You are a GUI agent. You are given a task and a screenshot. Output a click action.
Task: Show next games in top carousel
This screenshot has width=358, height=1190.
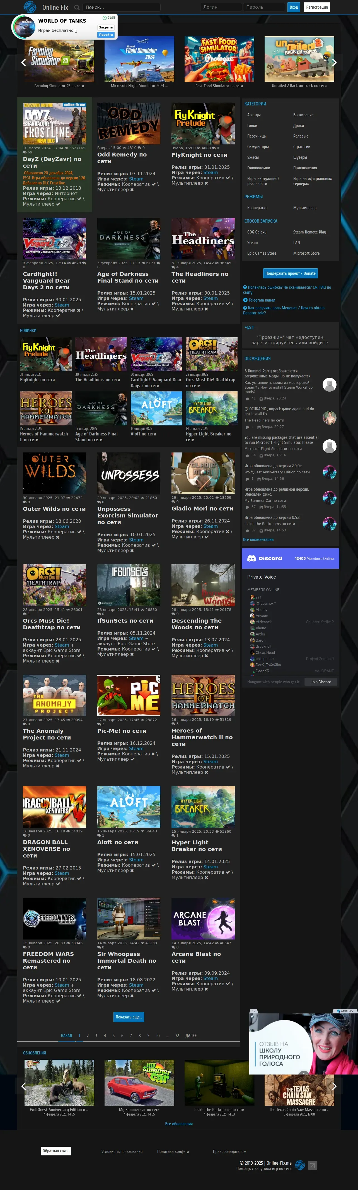pyautogui.click(x=334, y=62)
